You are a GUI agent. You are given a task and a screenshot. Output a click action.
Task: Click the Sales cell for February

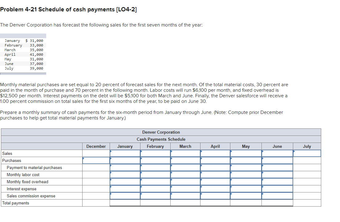click(x=155, y=153)
